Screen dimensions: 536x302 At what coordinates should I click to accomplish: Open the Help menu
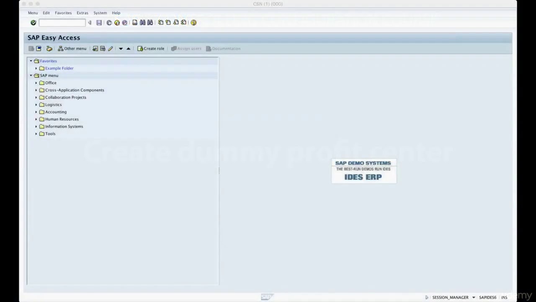point(116,13)
